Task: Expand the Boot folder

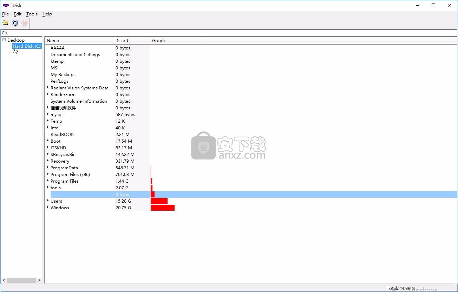Action: tap(48, 141)
